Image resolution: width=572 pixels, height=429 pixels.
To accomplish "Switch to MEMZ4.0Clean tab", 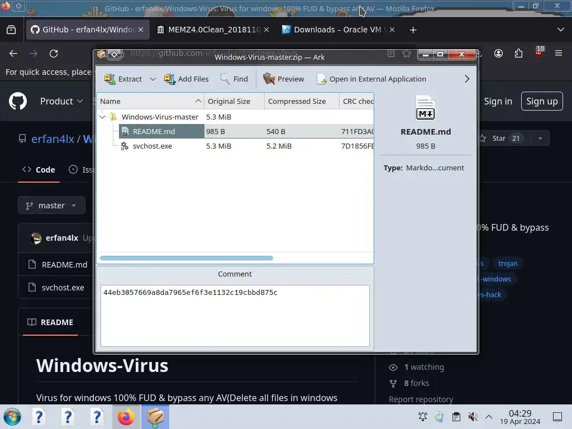I will (214, 30).
